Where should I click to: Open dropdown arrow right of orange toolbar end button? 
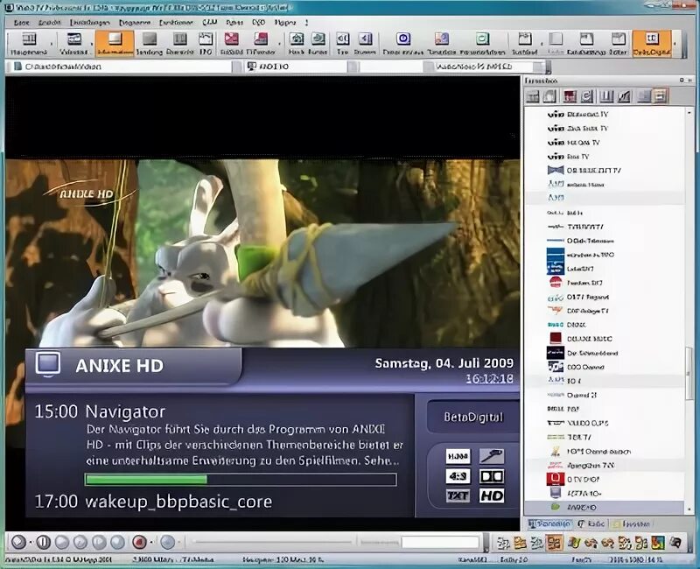pos(675,44)
